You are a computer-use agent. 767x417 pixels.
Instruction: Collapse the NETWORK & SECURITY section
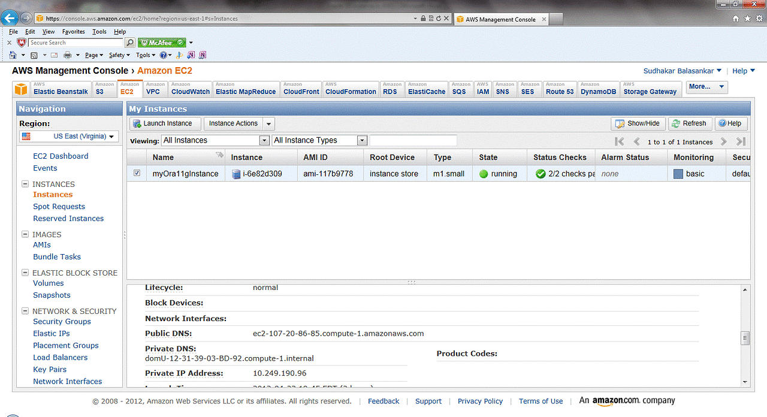click(x=26, y=311)
